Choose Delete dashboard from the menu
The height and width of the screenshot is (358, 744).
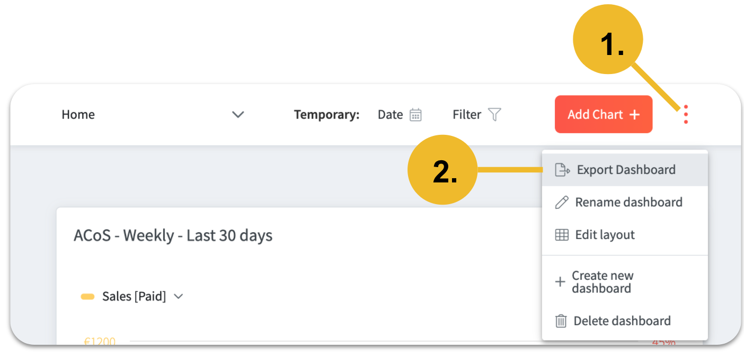click(x=622, y=321)
